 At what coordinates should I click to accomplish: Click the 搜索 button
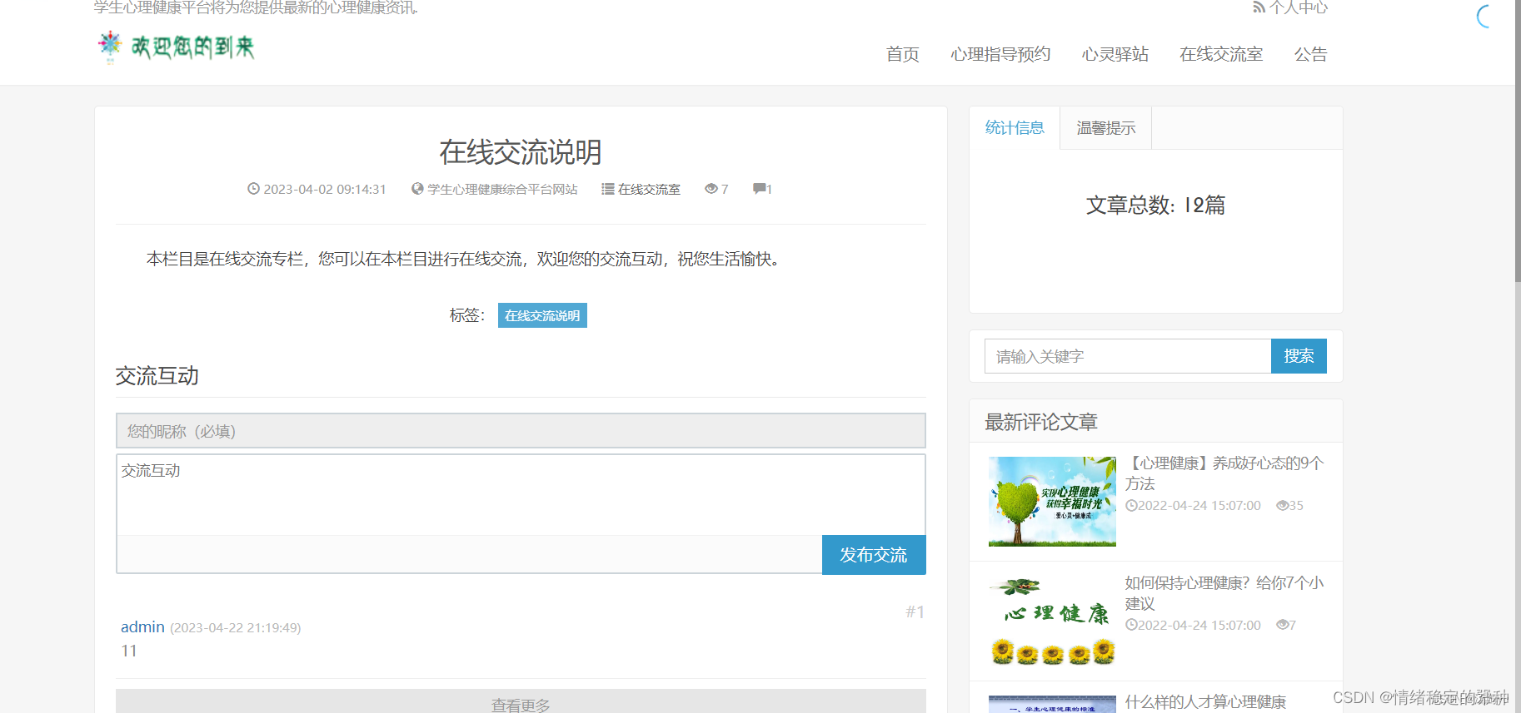pyautogui.click(x=1299, y=356)
